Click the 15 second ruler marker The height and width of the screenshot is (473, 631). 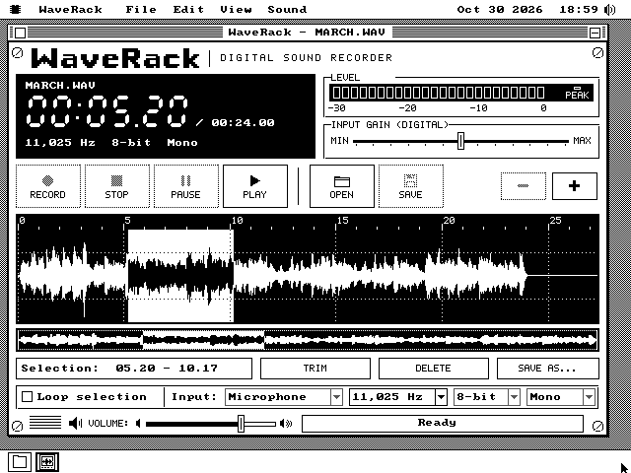(342, 221)
